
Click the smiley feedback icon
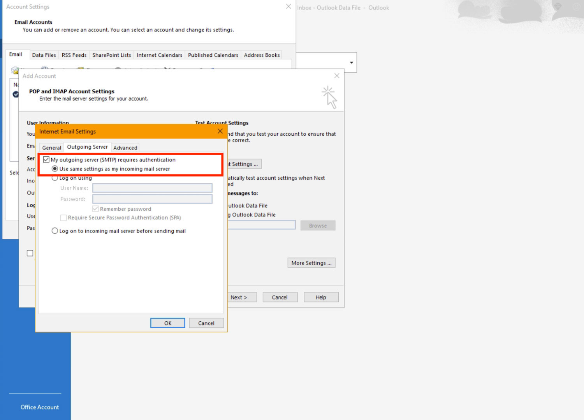(577, 7)
